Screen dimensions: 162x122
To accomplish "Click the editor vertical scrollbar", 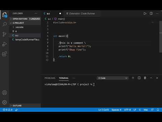I will click(161, 37).
